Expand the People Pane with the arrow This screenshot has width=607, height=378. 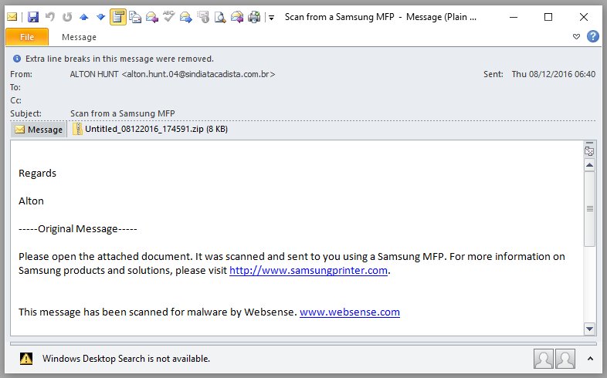click(x=590, y=359)
